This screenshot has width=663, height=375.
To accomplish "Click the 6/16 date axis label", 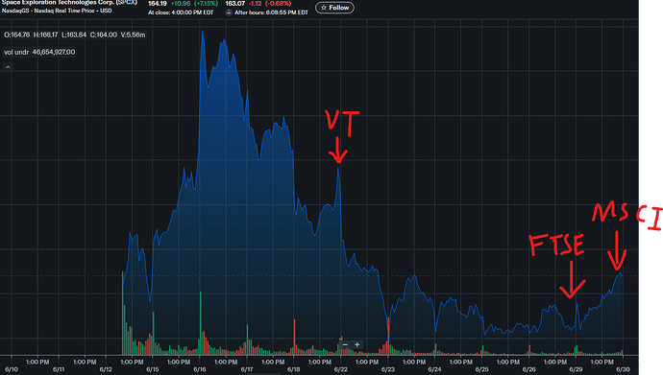I will [x=200, y=369].
